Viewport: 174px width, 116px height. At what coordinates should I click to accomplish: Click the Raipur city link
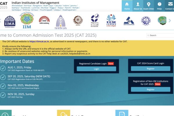[x=61, y=8]
